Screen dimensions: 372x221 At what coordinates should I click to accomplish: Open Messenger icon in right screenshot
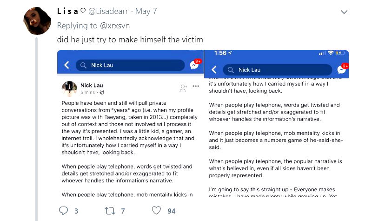coord(342,70)
